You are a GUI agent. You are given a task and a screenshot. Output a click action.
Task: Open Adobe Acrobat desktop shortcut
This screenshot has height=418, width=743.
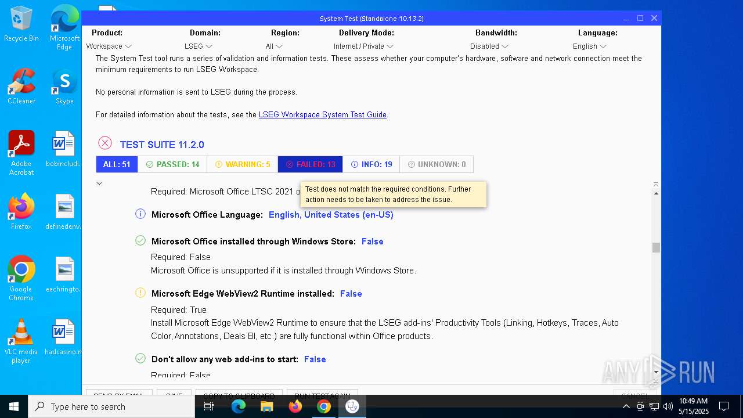(21, 153)
